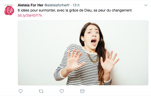
Task: Click the gold necklace in the photo
Action: (93, 58)
